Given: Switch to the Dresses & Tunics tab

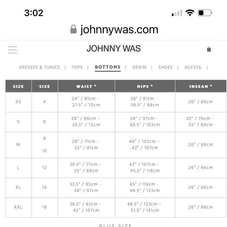Looking at the screenshot, I should (x=40, y=67).
